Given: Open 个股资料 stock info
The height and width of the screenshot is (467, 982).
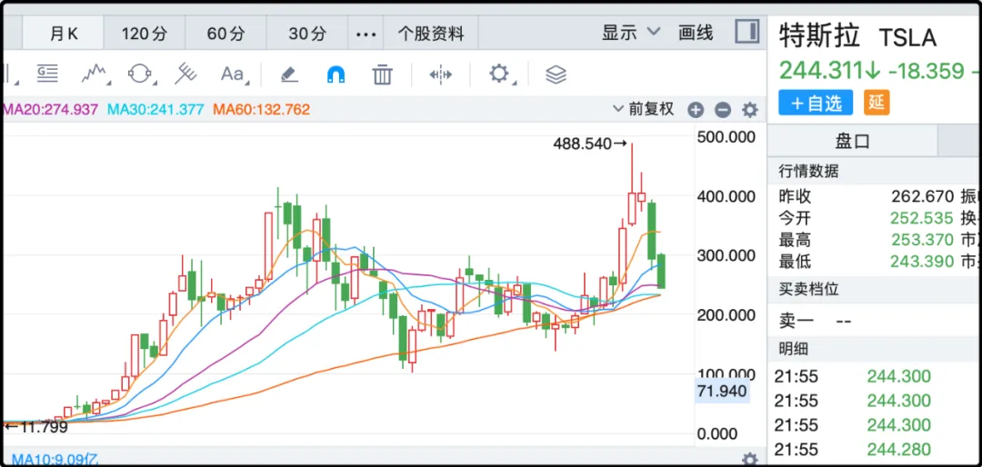Looking at the screenshot, I should tap(431, 34).
